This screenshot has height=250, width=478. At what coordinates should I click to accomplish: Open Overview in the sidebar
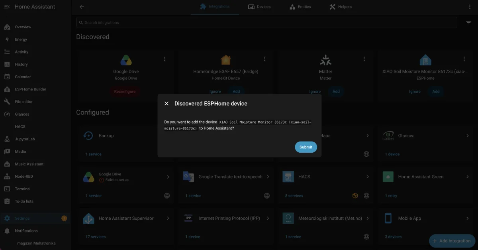click(35, 27)
